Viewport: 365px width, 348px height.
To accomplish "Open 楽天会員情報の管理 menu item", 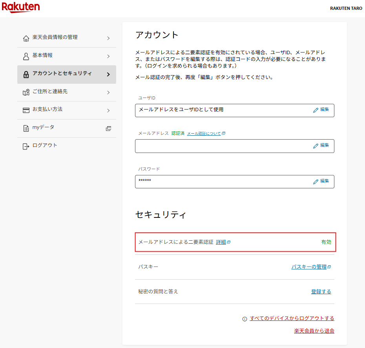I will tap(67, 38).
